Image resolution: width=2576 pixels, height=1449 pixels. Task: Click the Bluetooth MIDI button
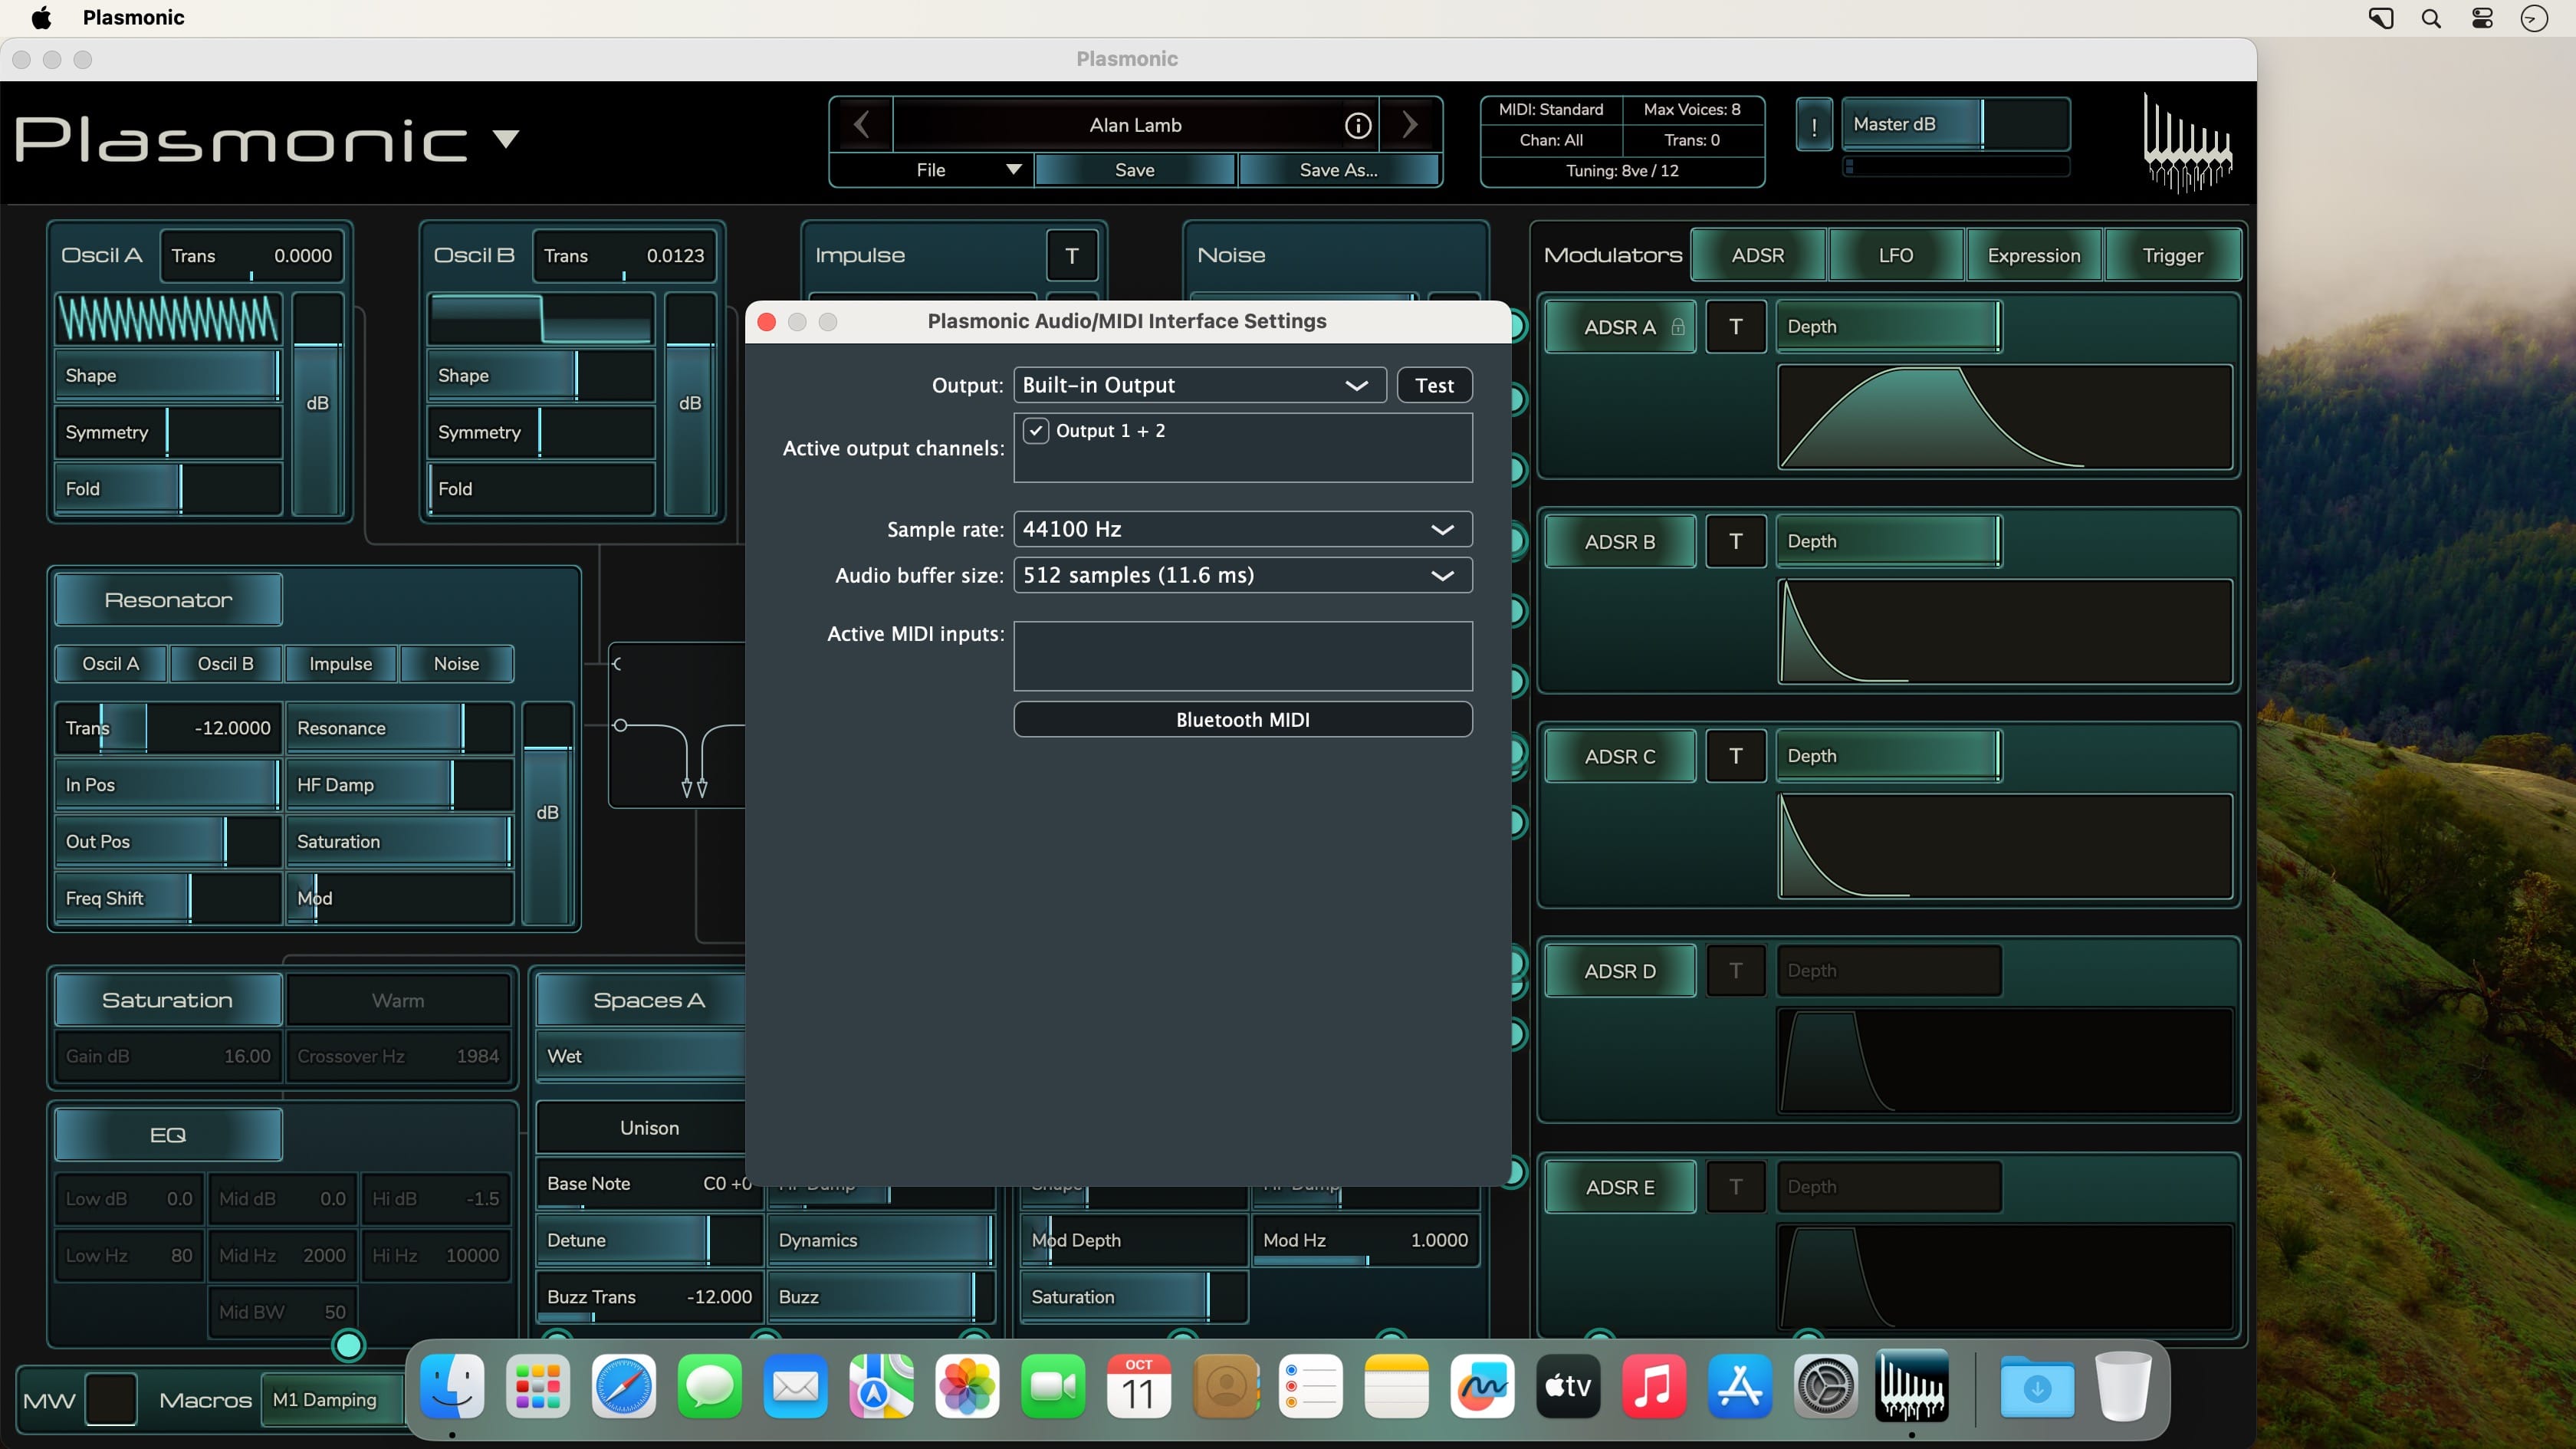tap(1242, 720)
